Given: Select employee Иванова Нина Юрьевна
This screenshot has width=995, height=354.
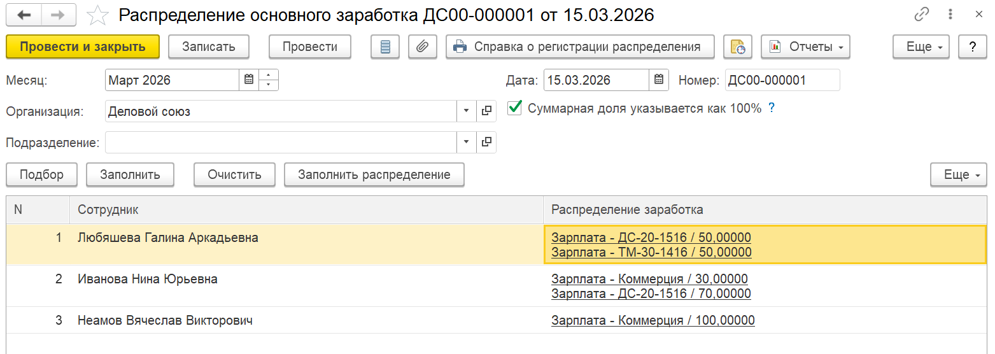Looking at the screenshot, I should (x=148, y=279).
